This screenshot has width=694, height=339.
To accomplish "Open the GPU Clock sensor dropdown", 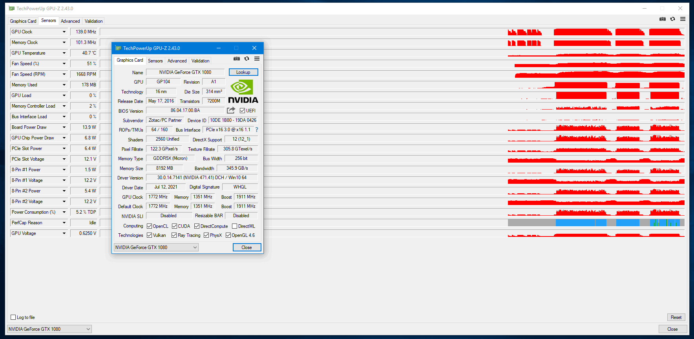I will 64,32.
